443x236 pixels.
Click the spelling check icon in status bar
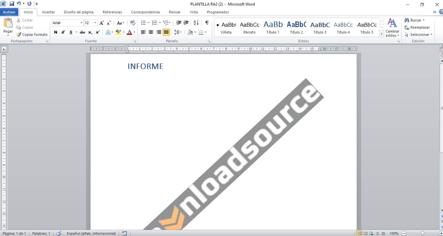coord(59,233)
